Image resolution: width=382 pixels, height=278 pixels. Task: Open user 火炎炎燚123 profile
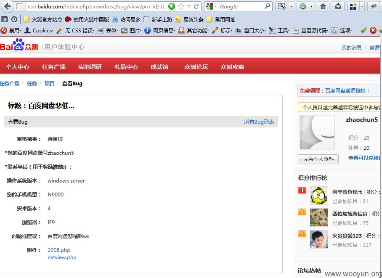(347, 236)
